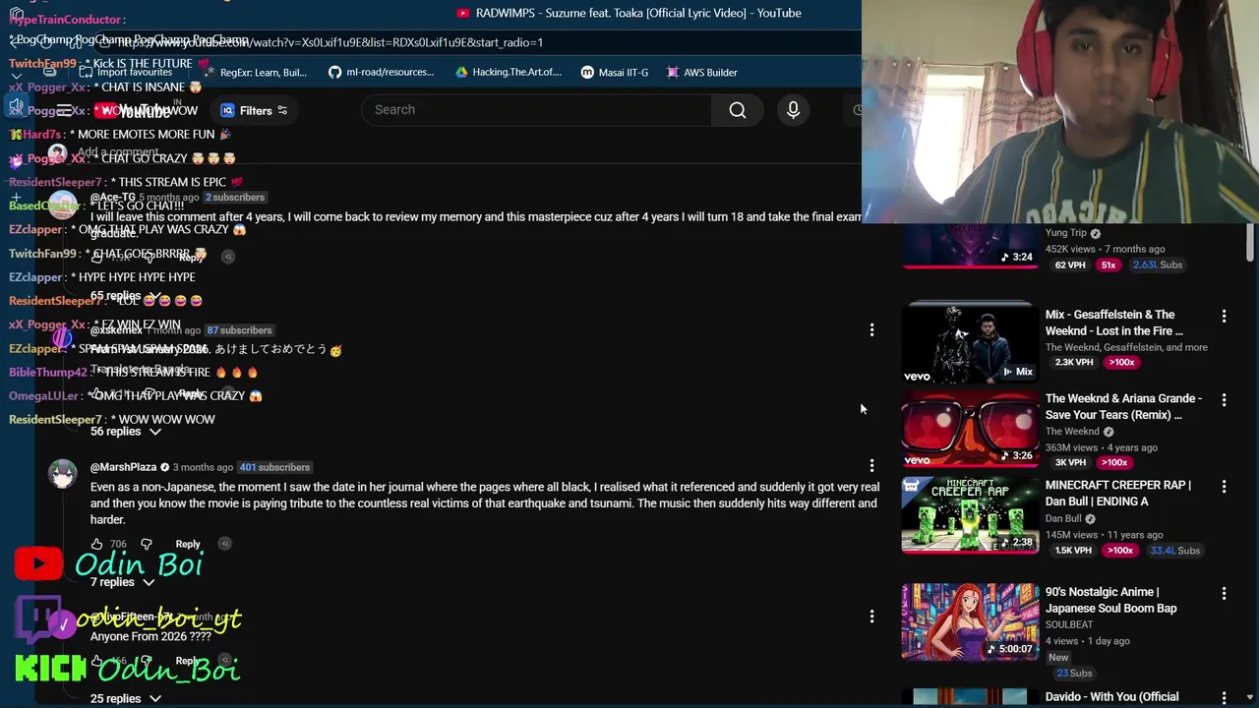The width and height of the screenshot is (1259, 708).
Task: Focus the YouTube Search field
Action: [x=536, y=109]
